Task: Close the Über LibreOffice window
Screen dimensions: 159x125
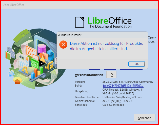Action: [x=155, y=5]
